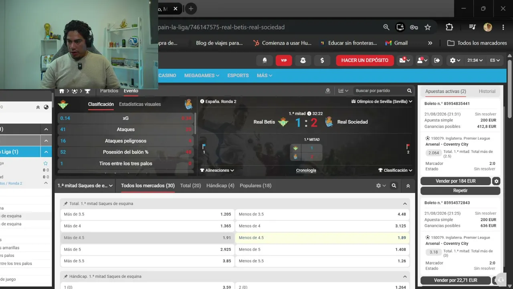The height and width of the screenshot is (289, 513).
Task: Go to the ESPORTS section
Action: (238, 75)
